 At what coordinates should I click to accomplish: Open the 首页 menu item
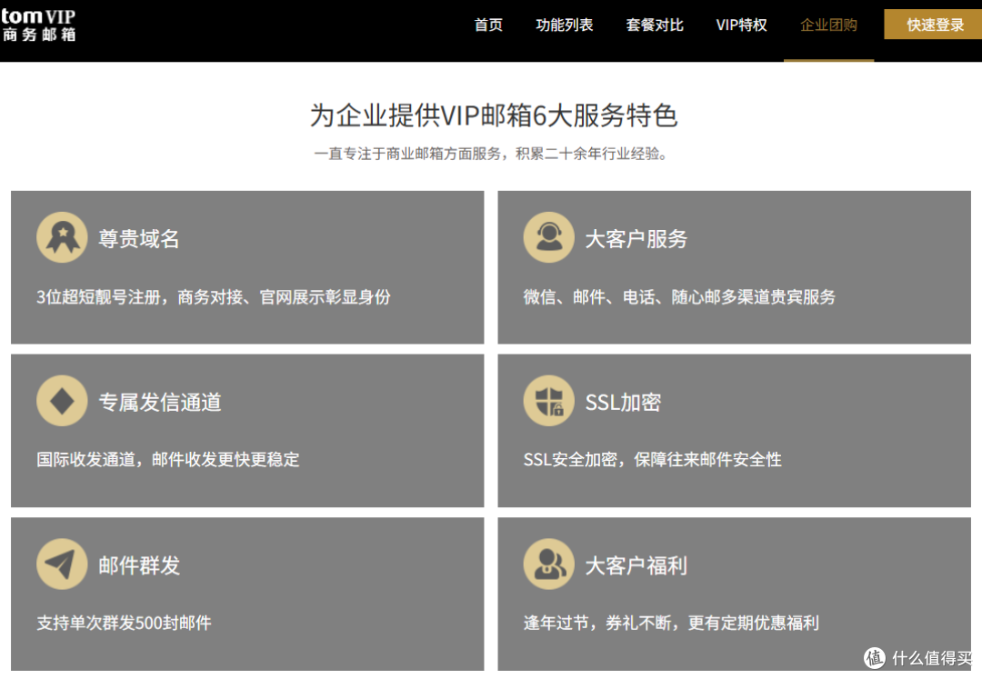point(488,25)
